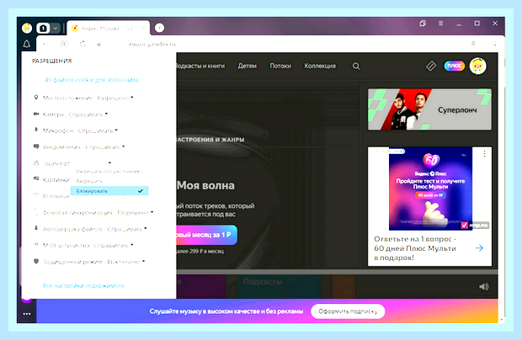The height and width of the screenshot is (340, 522).
Task: Click the месяц за 1 ₽ button
Action: (206, 235)
